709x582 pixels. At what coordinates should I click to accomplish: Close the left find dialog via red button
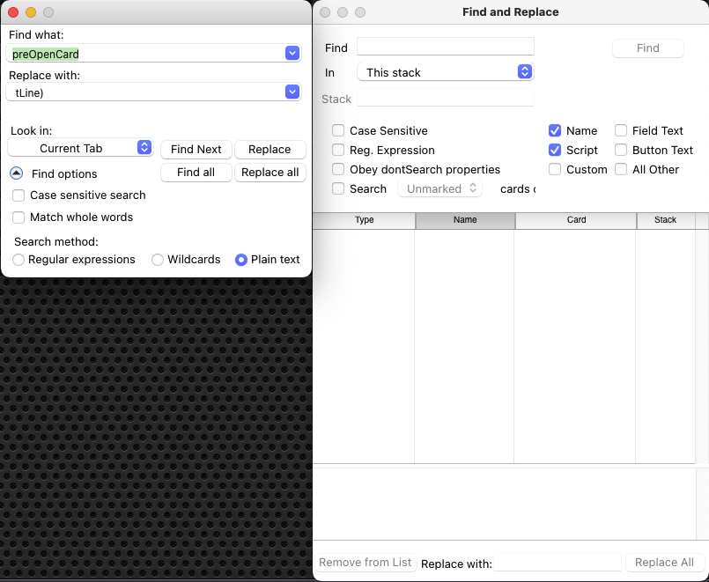pyautogui.click(x=13, y=12)
